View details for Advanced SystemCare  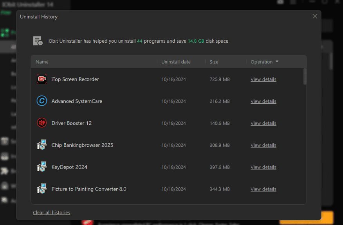pyautogui.click(x=263, y=101)
